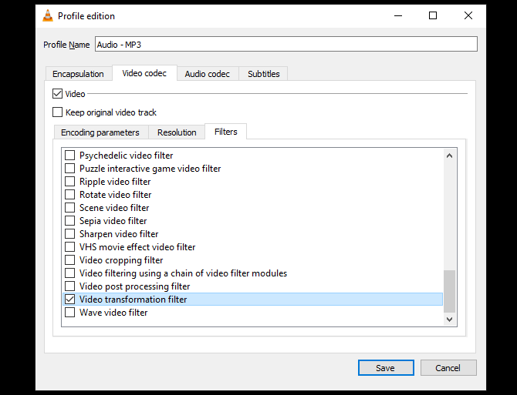
Task: Open the Audio codec tab
Action: pyautogui.click(x=207, y=74)
